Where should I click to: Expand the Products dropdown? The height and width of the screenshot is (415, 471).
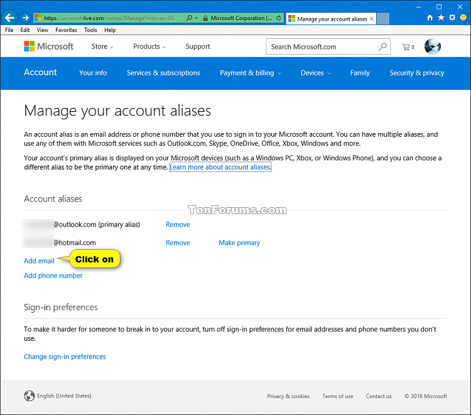[149, 46]
